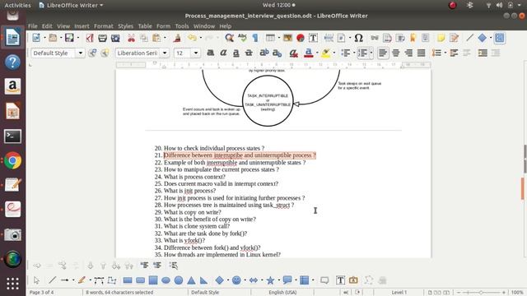Screen dimensions: 527x296
Task: Show Applications grid in dock
Action: (13, 284)
